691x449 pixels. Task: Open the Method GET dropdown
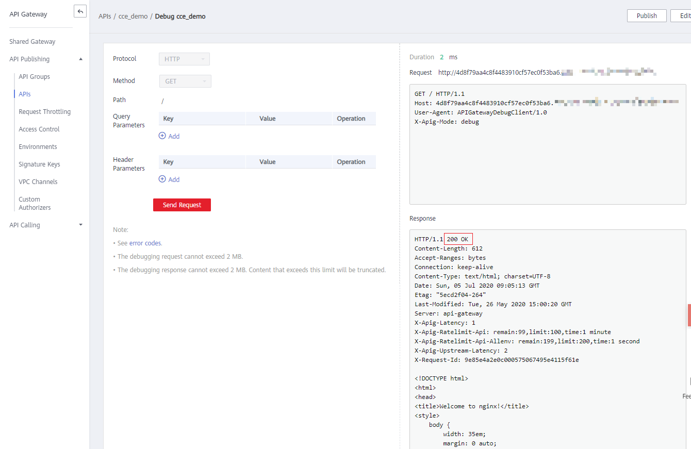point(185,81)
